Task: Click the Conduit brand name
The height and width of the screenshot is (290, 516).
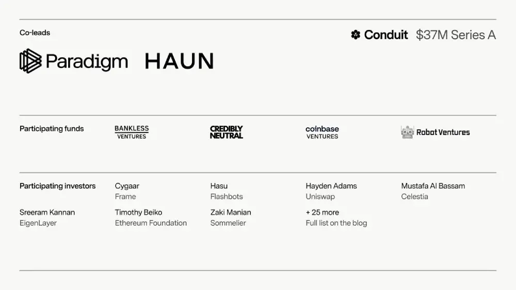Action: pyautogui.click(x=386, y=35)
